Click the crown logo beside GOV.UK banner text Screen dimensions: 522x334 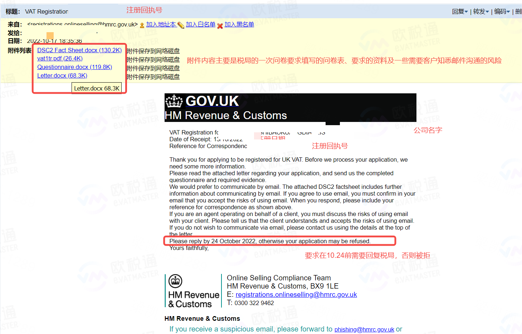click(x=174, y=101)
